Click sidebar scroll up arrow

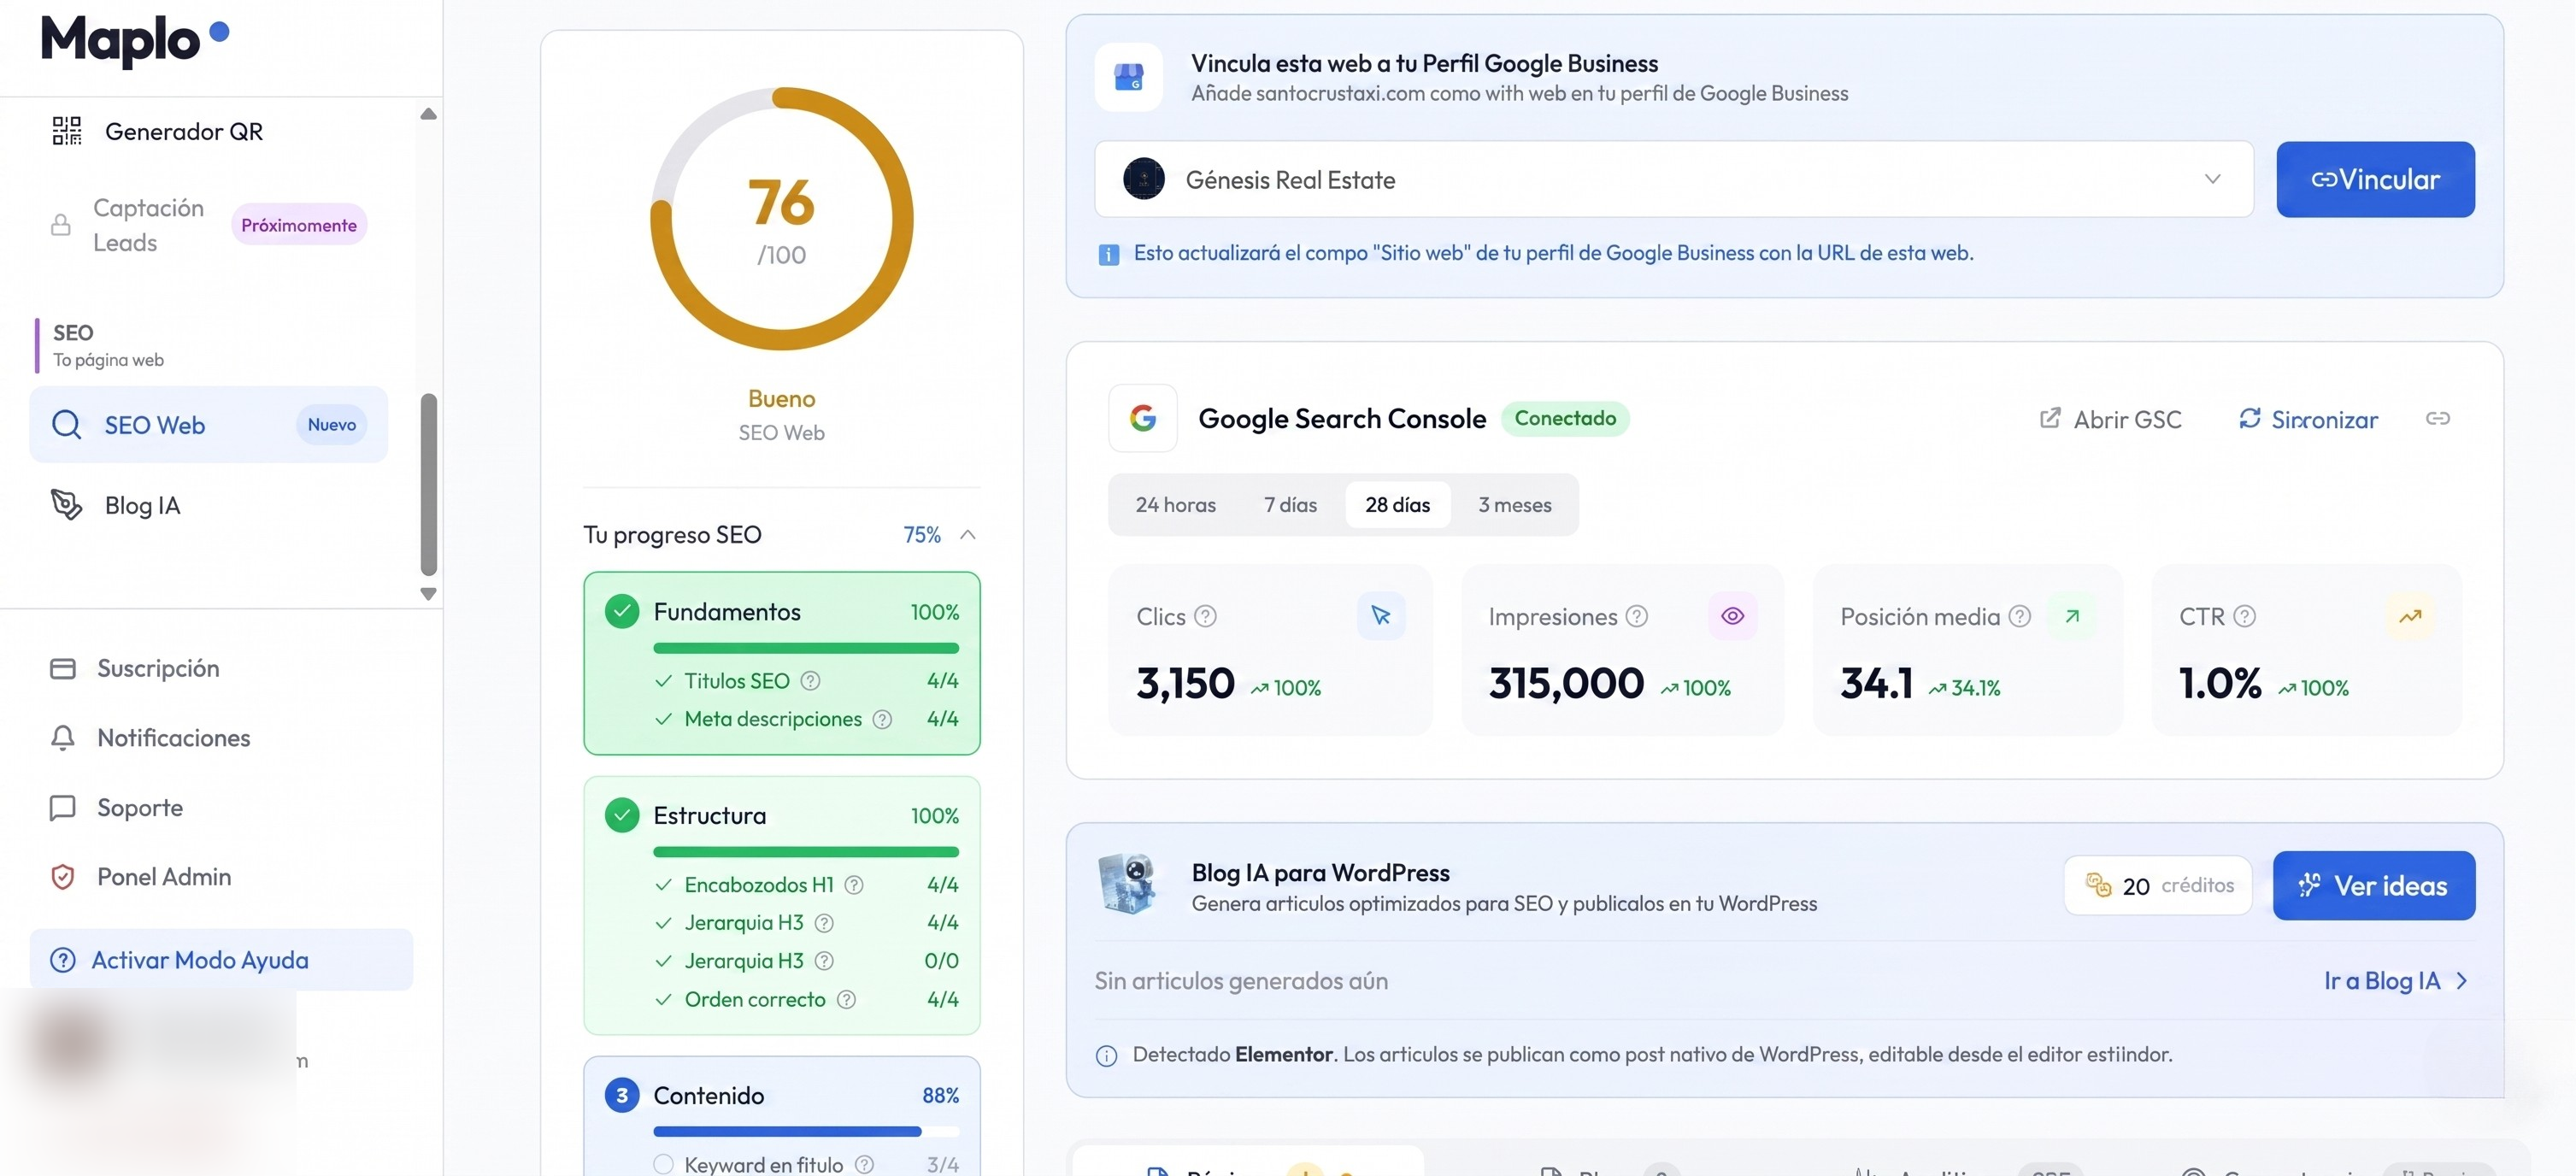(428, 113)
